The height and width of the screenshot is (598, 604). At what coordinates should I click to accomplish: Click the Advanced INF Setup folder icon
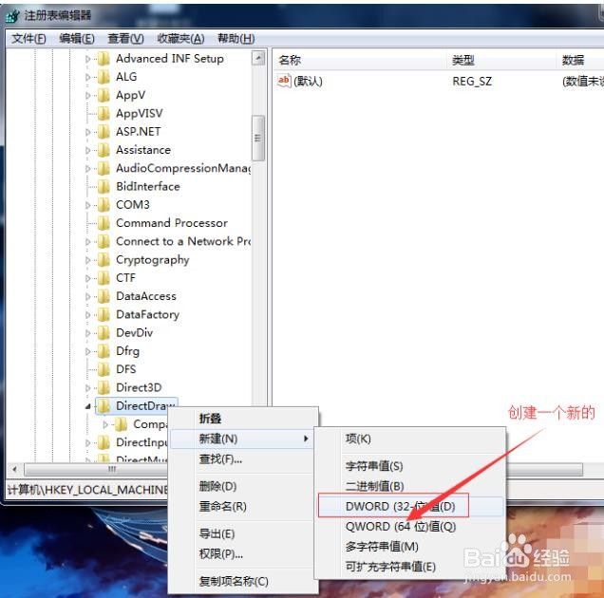point(104,59)
